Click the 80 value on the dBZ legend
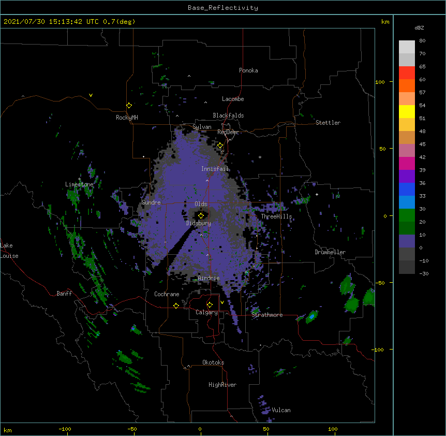 (422, 41)
